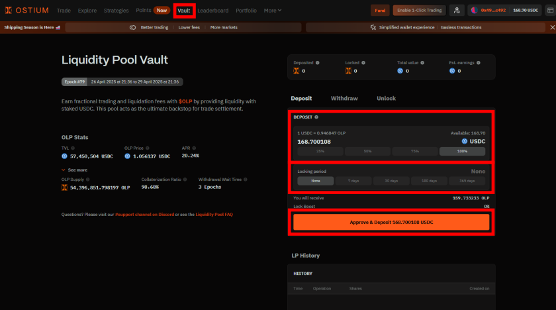This screenshot has width=556, height=310.
Task: Set deposit amount to 50%
Action: coord(368,151)
